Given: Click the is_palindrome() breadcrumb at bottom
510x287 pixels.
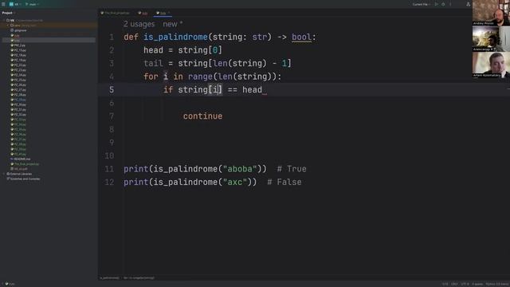Looking at the screenshot, I should pyautogui.click(x=109, y=278).
